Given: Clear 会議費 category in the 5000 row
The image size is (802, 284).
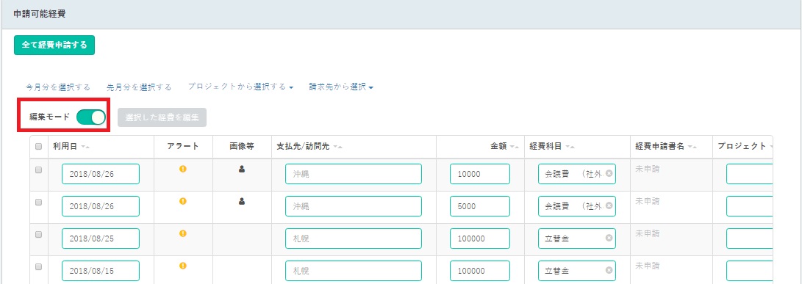Looking at the screenshot, I should tap(609, 206).
